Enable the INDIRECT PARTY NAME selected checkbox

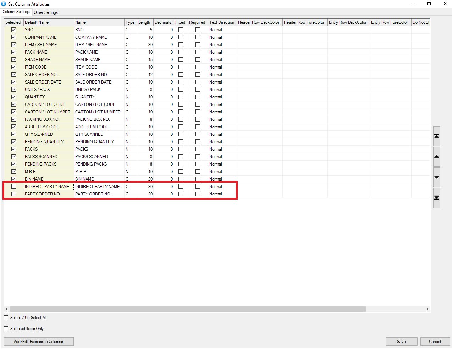tap(14, 187)
